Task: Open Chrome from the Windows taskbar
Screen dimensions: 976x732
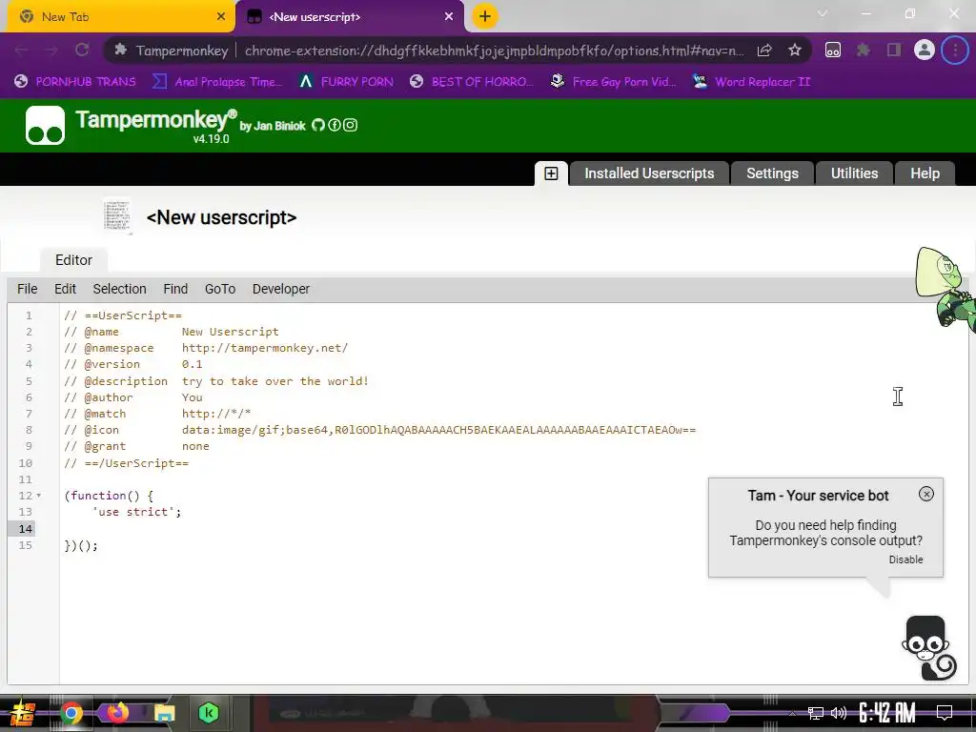Action: point(71,713)
